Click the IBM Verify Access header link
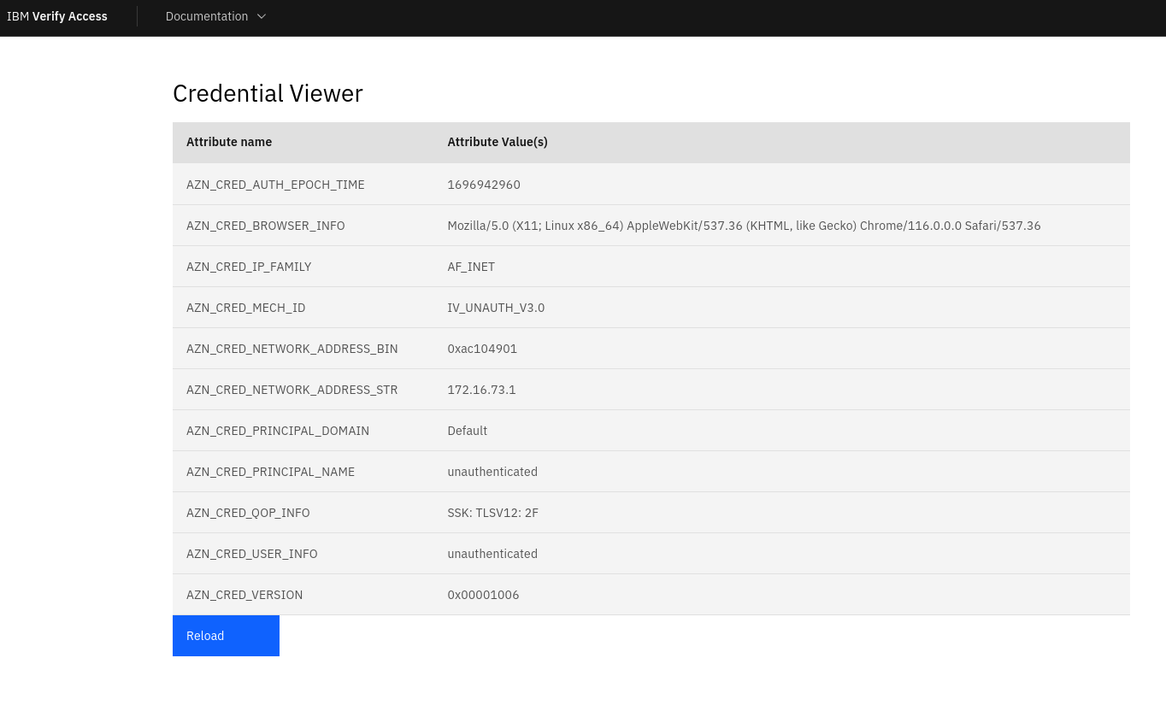1166x705 pixels. [x=57, y=16]
